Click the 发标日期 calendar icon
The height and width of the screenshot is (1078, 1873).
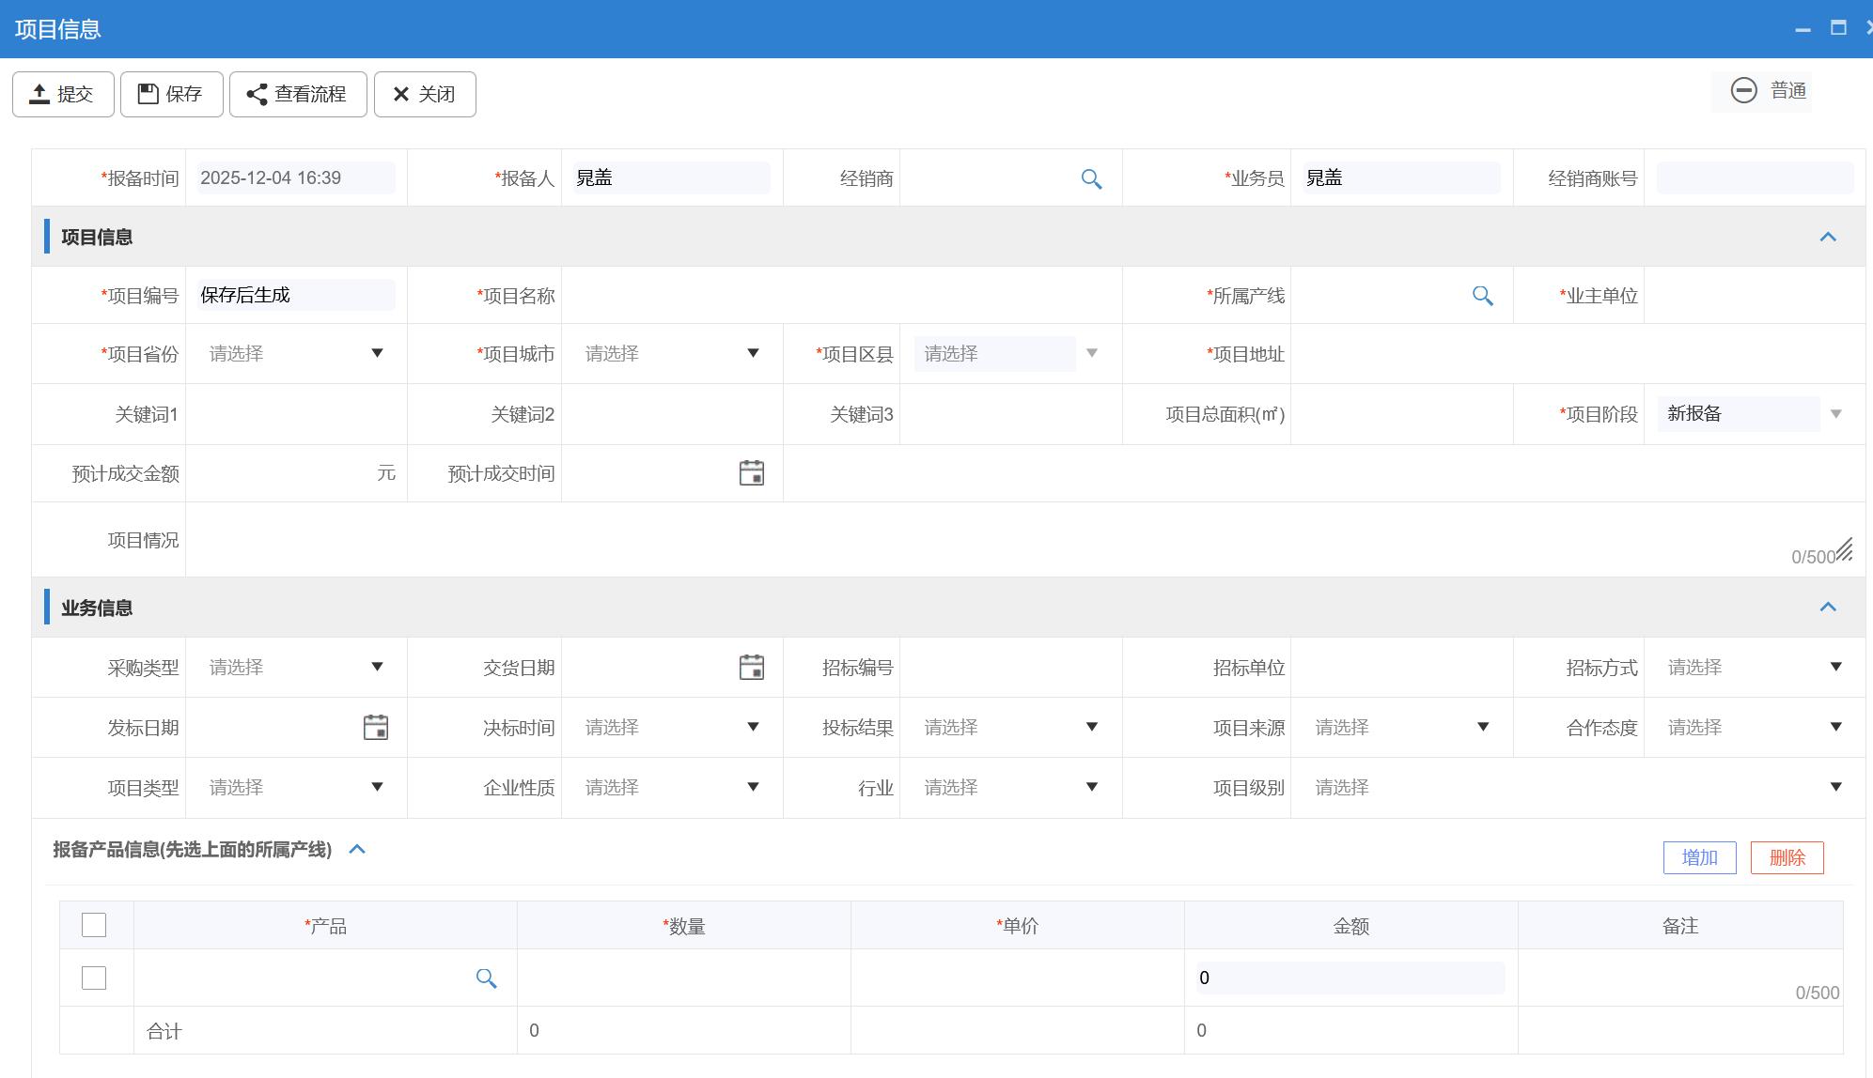(x=375, y=728)
